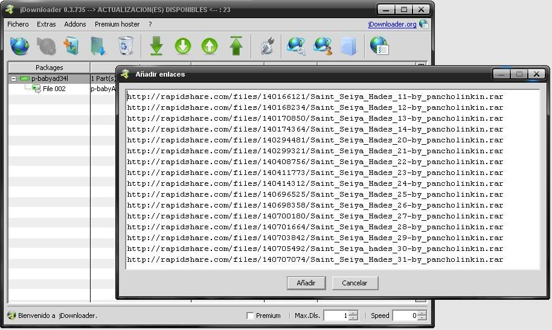
Task: Open the ? help menu
Action: click(x=150, y=24)
